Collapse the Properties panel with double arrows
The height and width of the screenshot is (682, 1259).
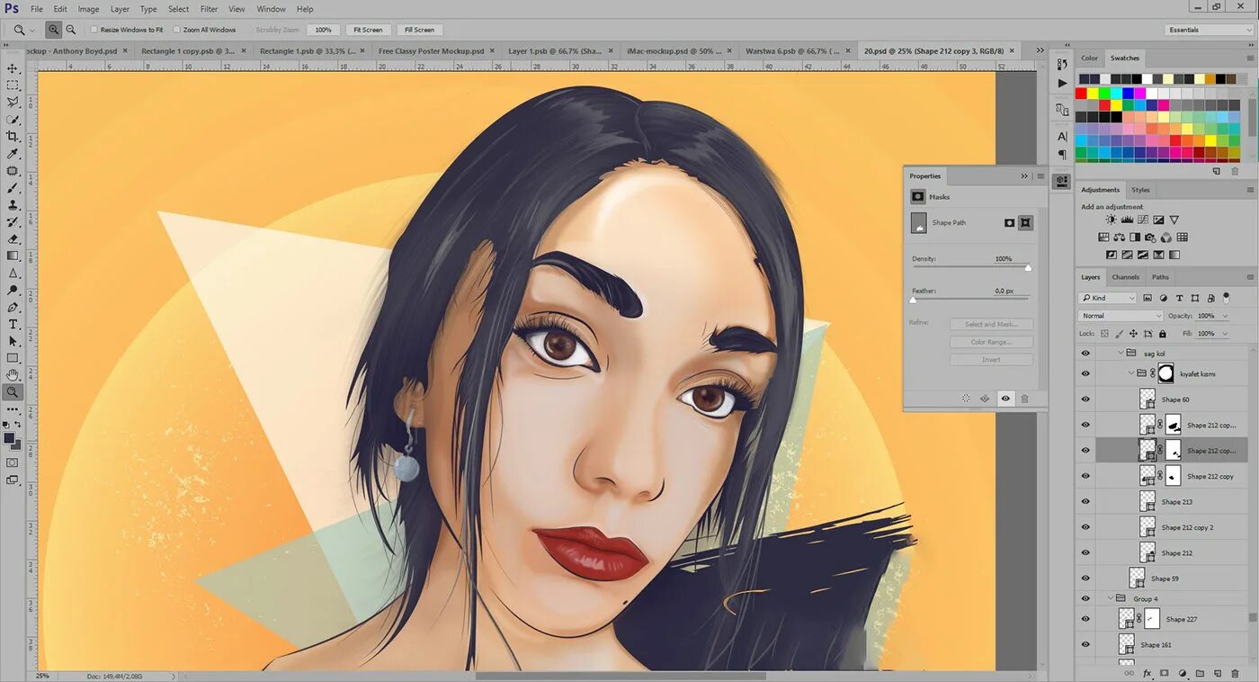tap(1024, 176)
